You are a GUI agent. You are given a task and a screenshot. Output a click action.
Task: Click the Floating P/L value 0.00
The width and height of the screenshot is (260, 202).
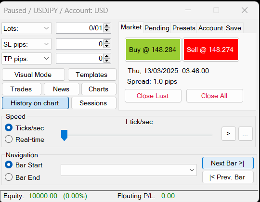point(168,196)
